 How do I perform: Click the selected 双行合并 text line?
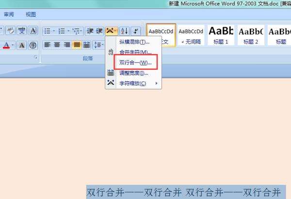point(186,192)
